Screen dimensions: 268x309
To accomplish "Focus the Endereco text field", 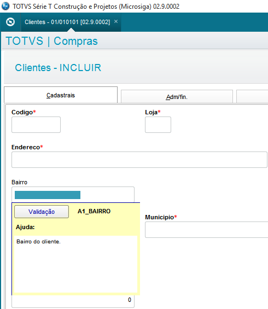I will coord(139,160).
